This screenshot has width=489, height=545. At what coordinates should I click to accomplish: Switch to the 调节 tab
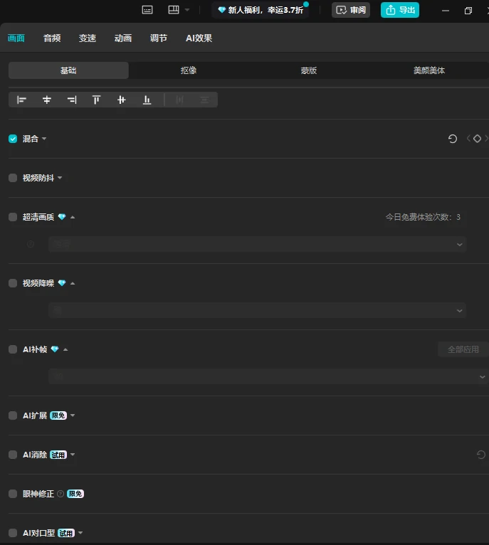(159, 38)
